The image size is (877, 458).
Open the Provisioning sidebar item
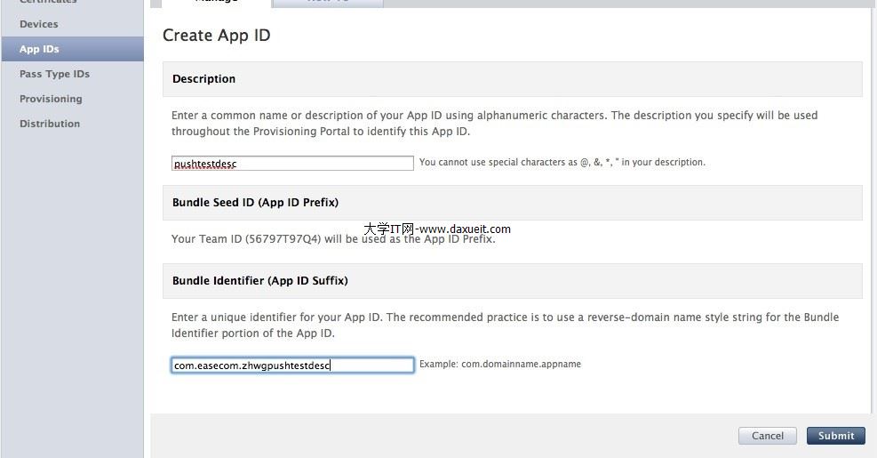(51, 99)
